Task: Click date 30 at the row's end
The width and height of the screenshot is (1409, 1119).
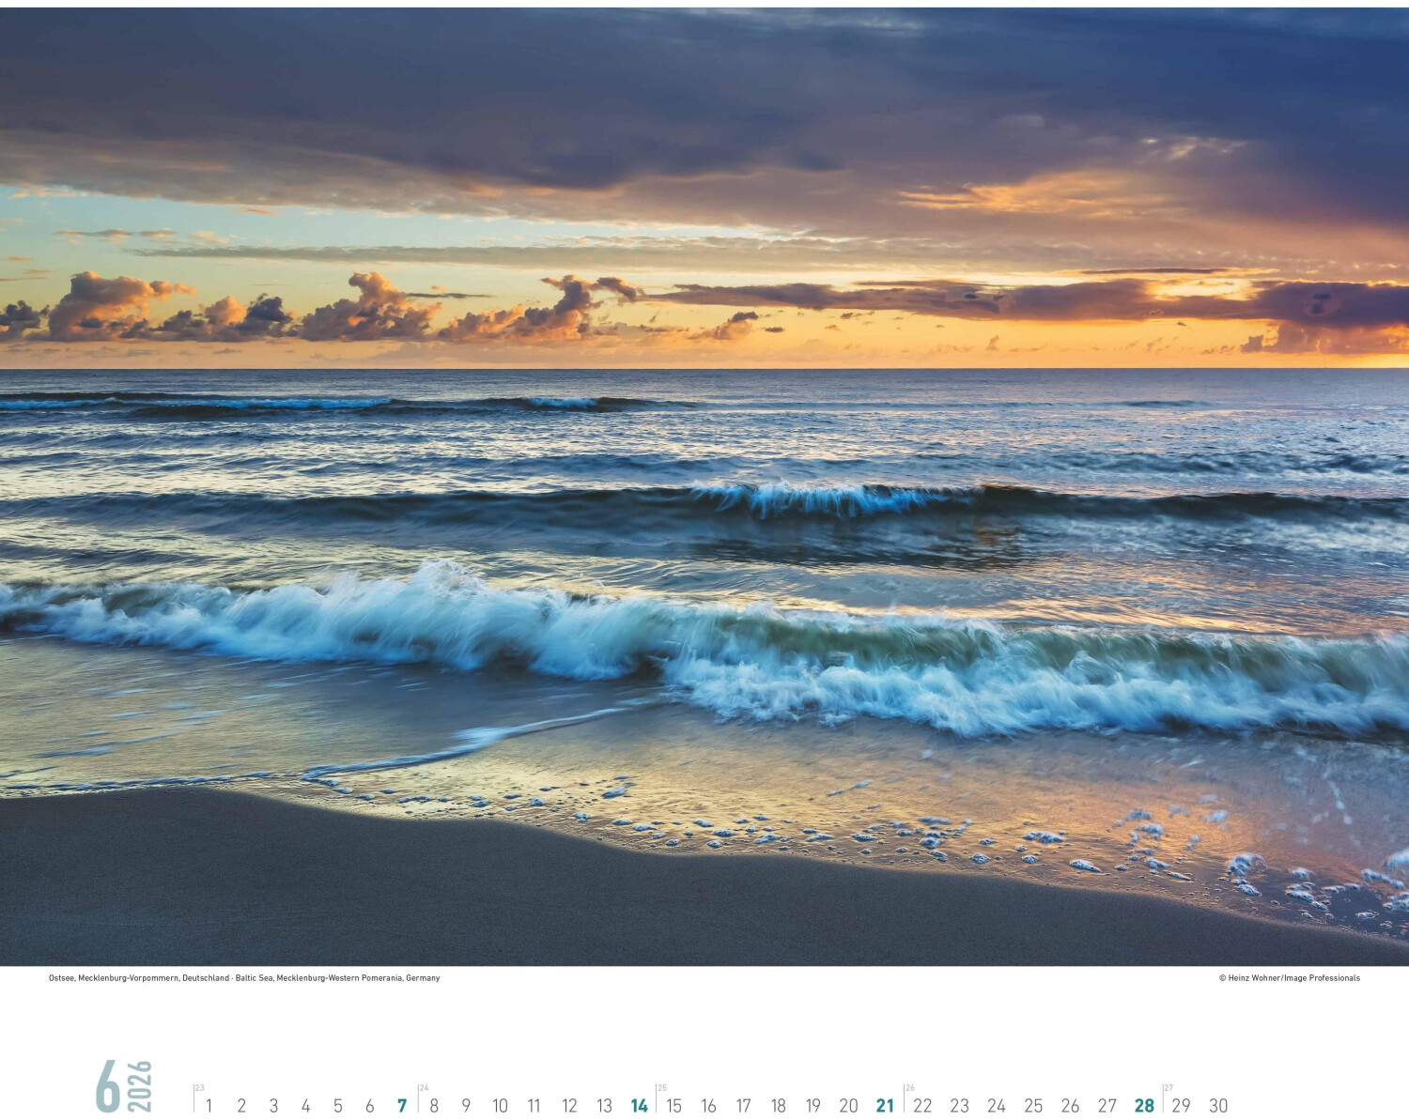Action: coord(1218,1106)
